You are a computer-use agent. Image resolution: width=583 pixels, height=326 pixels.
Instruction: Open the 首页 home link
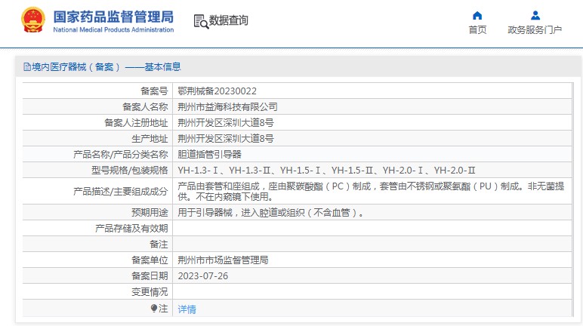pyautogui.click(x=477, y=29)
